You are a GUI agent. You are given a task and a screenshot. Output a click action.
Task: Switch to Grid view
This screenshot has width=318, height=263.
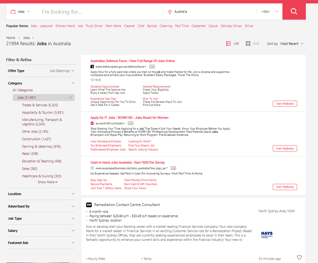tap(252, 44)
